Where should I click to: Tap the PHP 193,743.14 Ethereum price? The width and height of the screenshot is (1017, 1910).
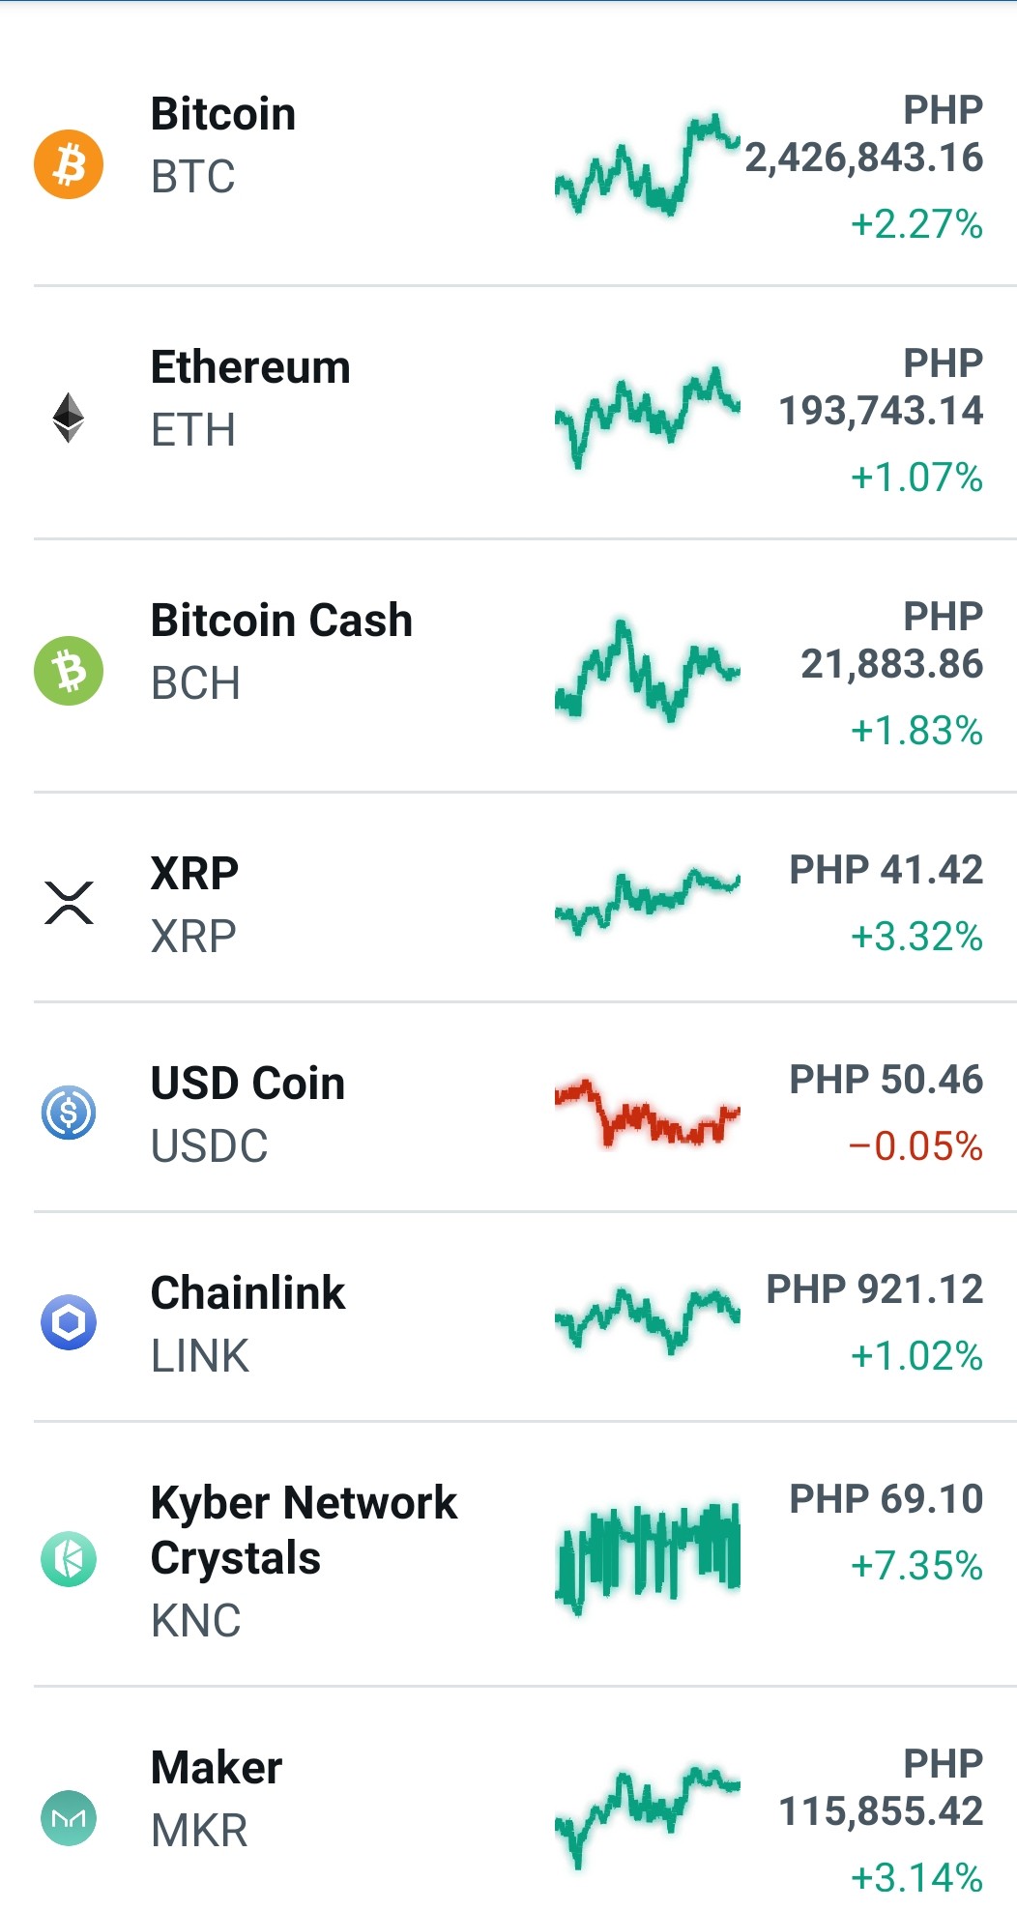click(x=881, y=388)
